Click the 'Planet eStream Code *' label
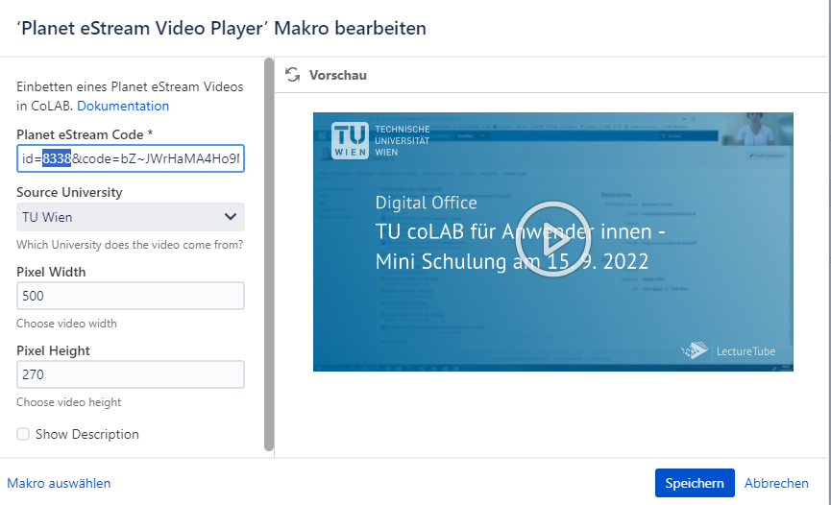The width and height of the screenshot is (831, 505). click(x=85, y=134)
